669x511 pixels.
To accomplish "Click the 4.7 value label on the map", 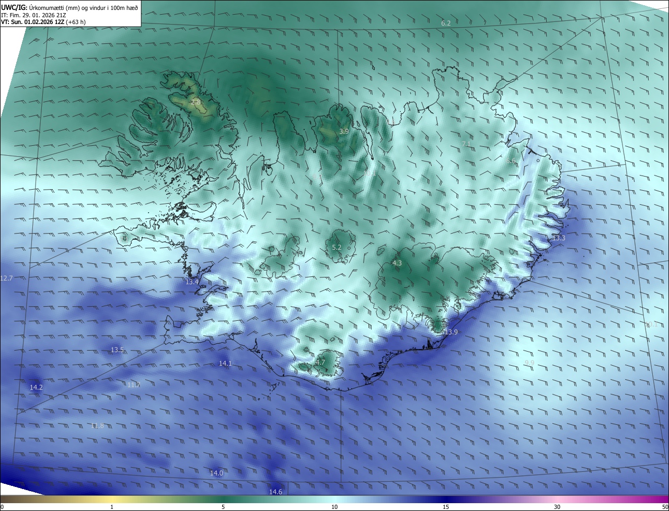I will pyautogui.click(x=320, y=362).
